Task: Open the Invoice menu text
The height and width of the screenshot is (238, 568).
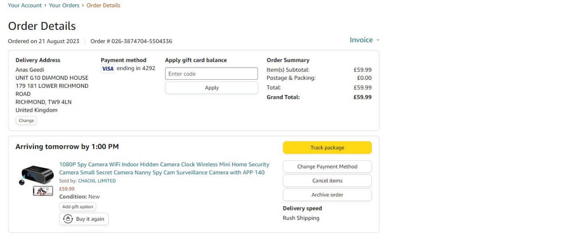Action: pyautogui.click(x=361, y=40)
